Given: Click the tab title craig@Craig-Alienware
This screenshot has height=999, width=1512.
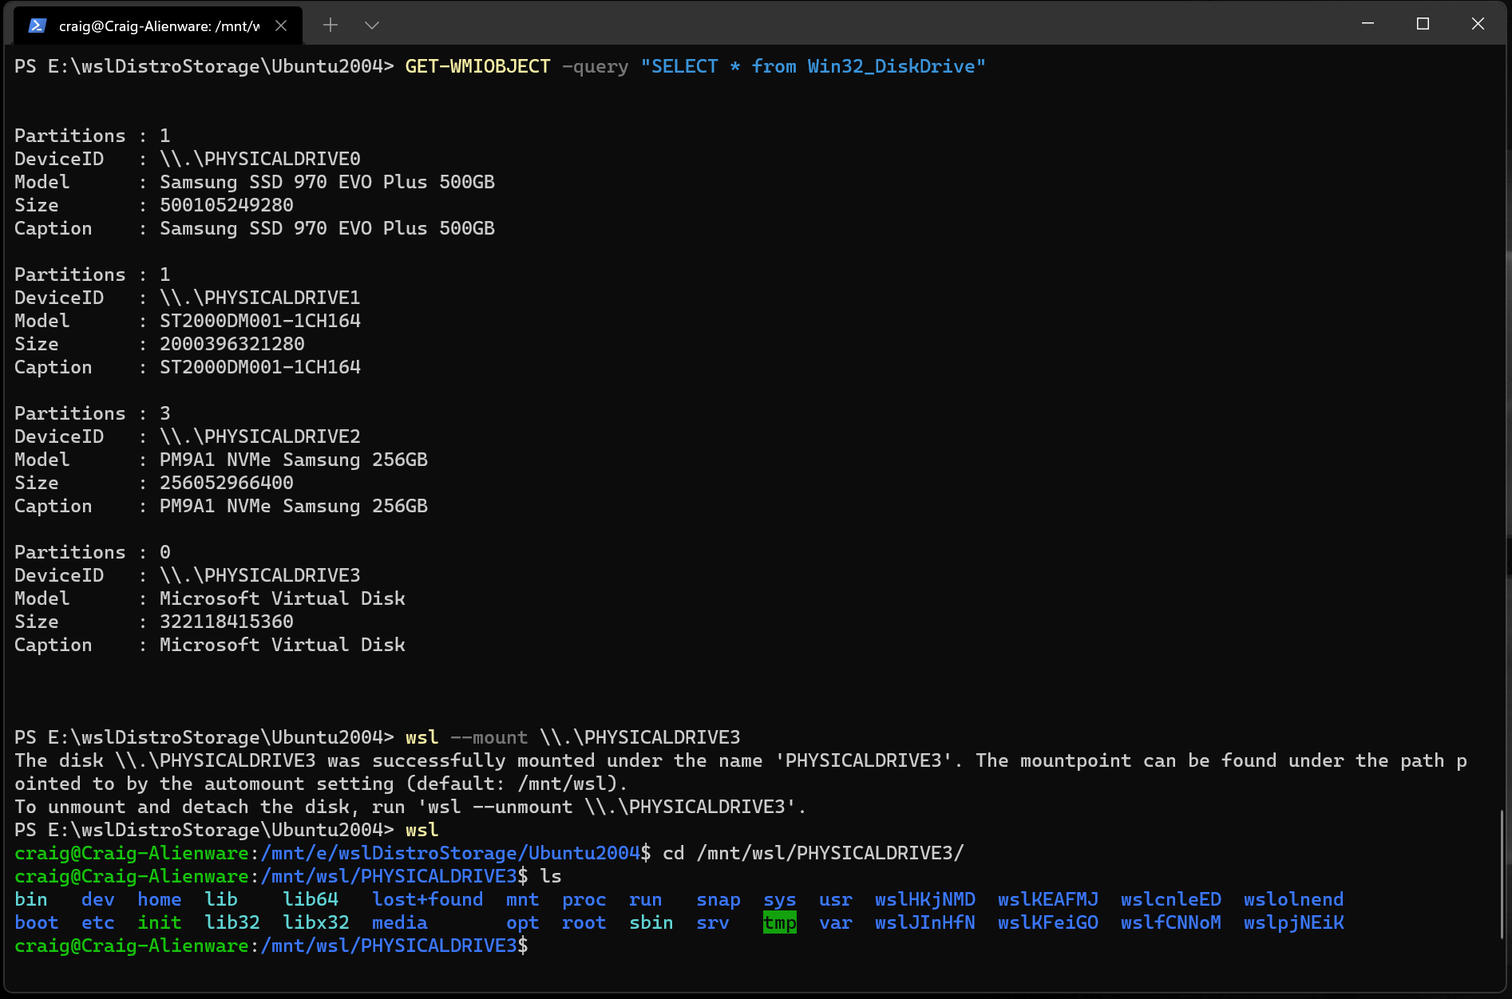Looking at the screenshot, I should pos(156,25).
